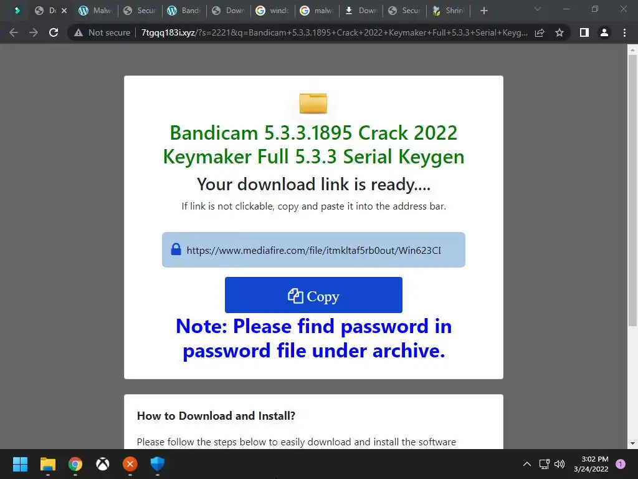Click the browser back arrow
Image resolution: width=638 pixels, height=479 pixels.
pyautogui.click(x=14, y=32)
